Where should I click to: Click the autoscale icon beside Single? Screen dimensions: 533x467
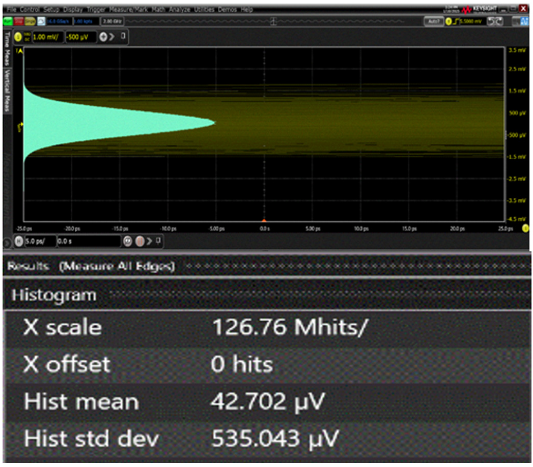pyautogui.click(x=41, y=21)
